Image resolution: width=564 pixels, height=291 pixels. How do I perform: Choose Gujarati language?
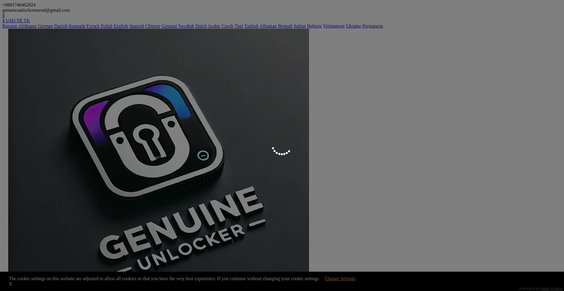[169, 26]
